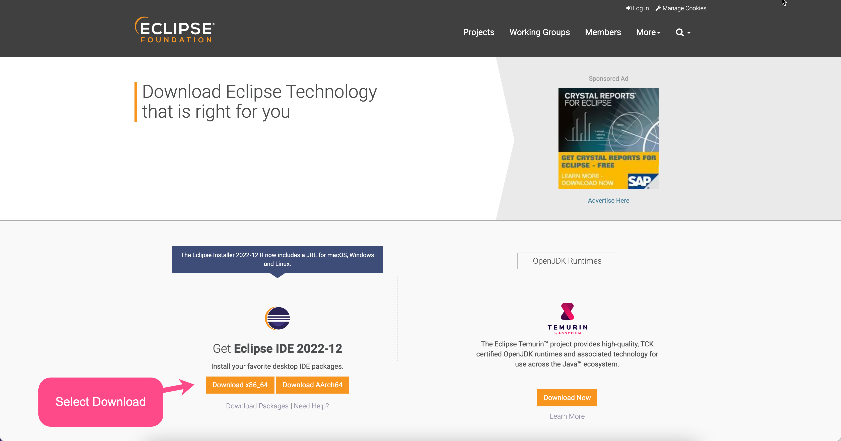Click the Eclipse IDE sphere logo
This screenshot has width=841, height=441.
pos(277,318)
